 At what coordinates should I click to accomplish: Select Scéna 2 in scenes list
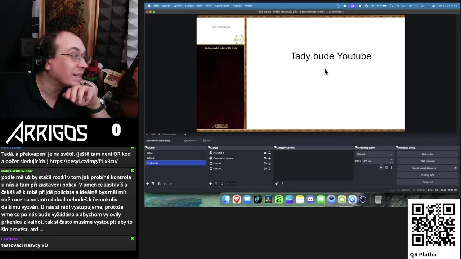click(x=176, y=158)
